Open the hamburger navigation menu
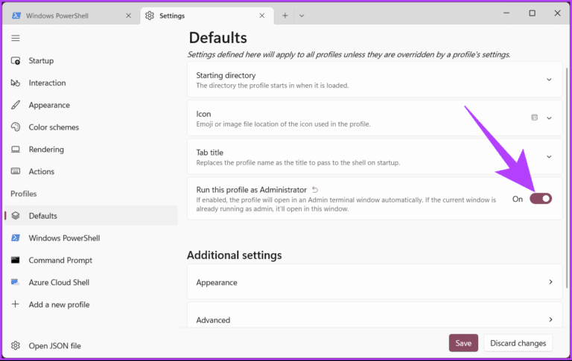The height and width of the screenshot is (361, 572). click(x=16, y=38)
